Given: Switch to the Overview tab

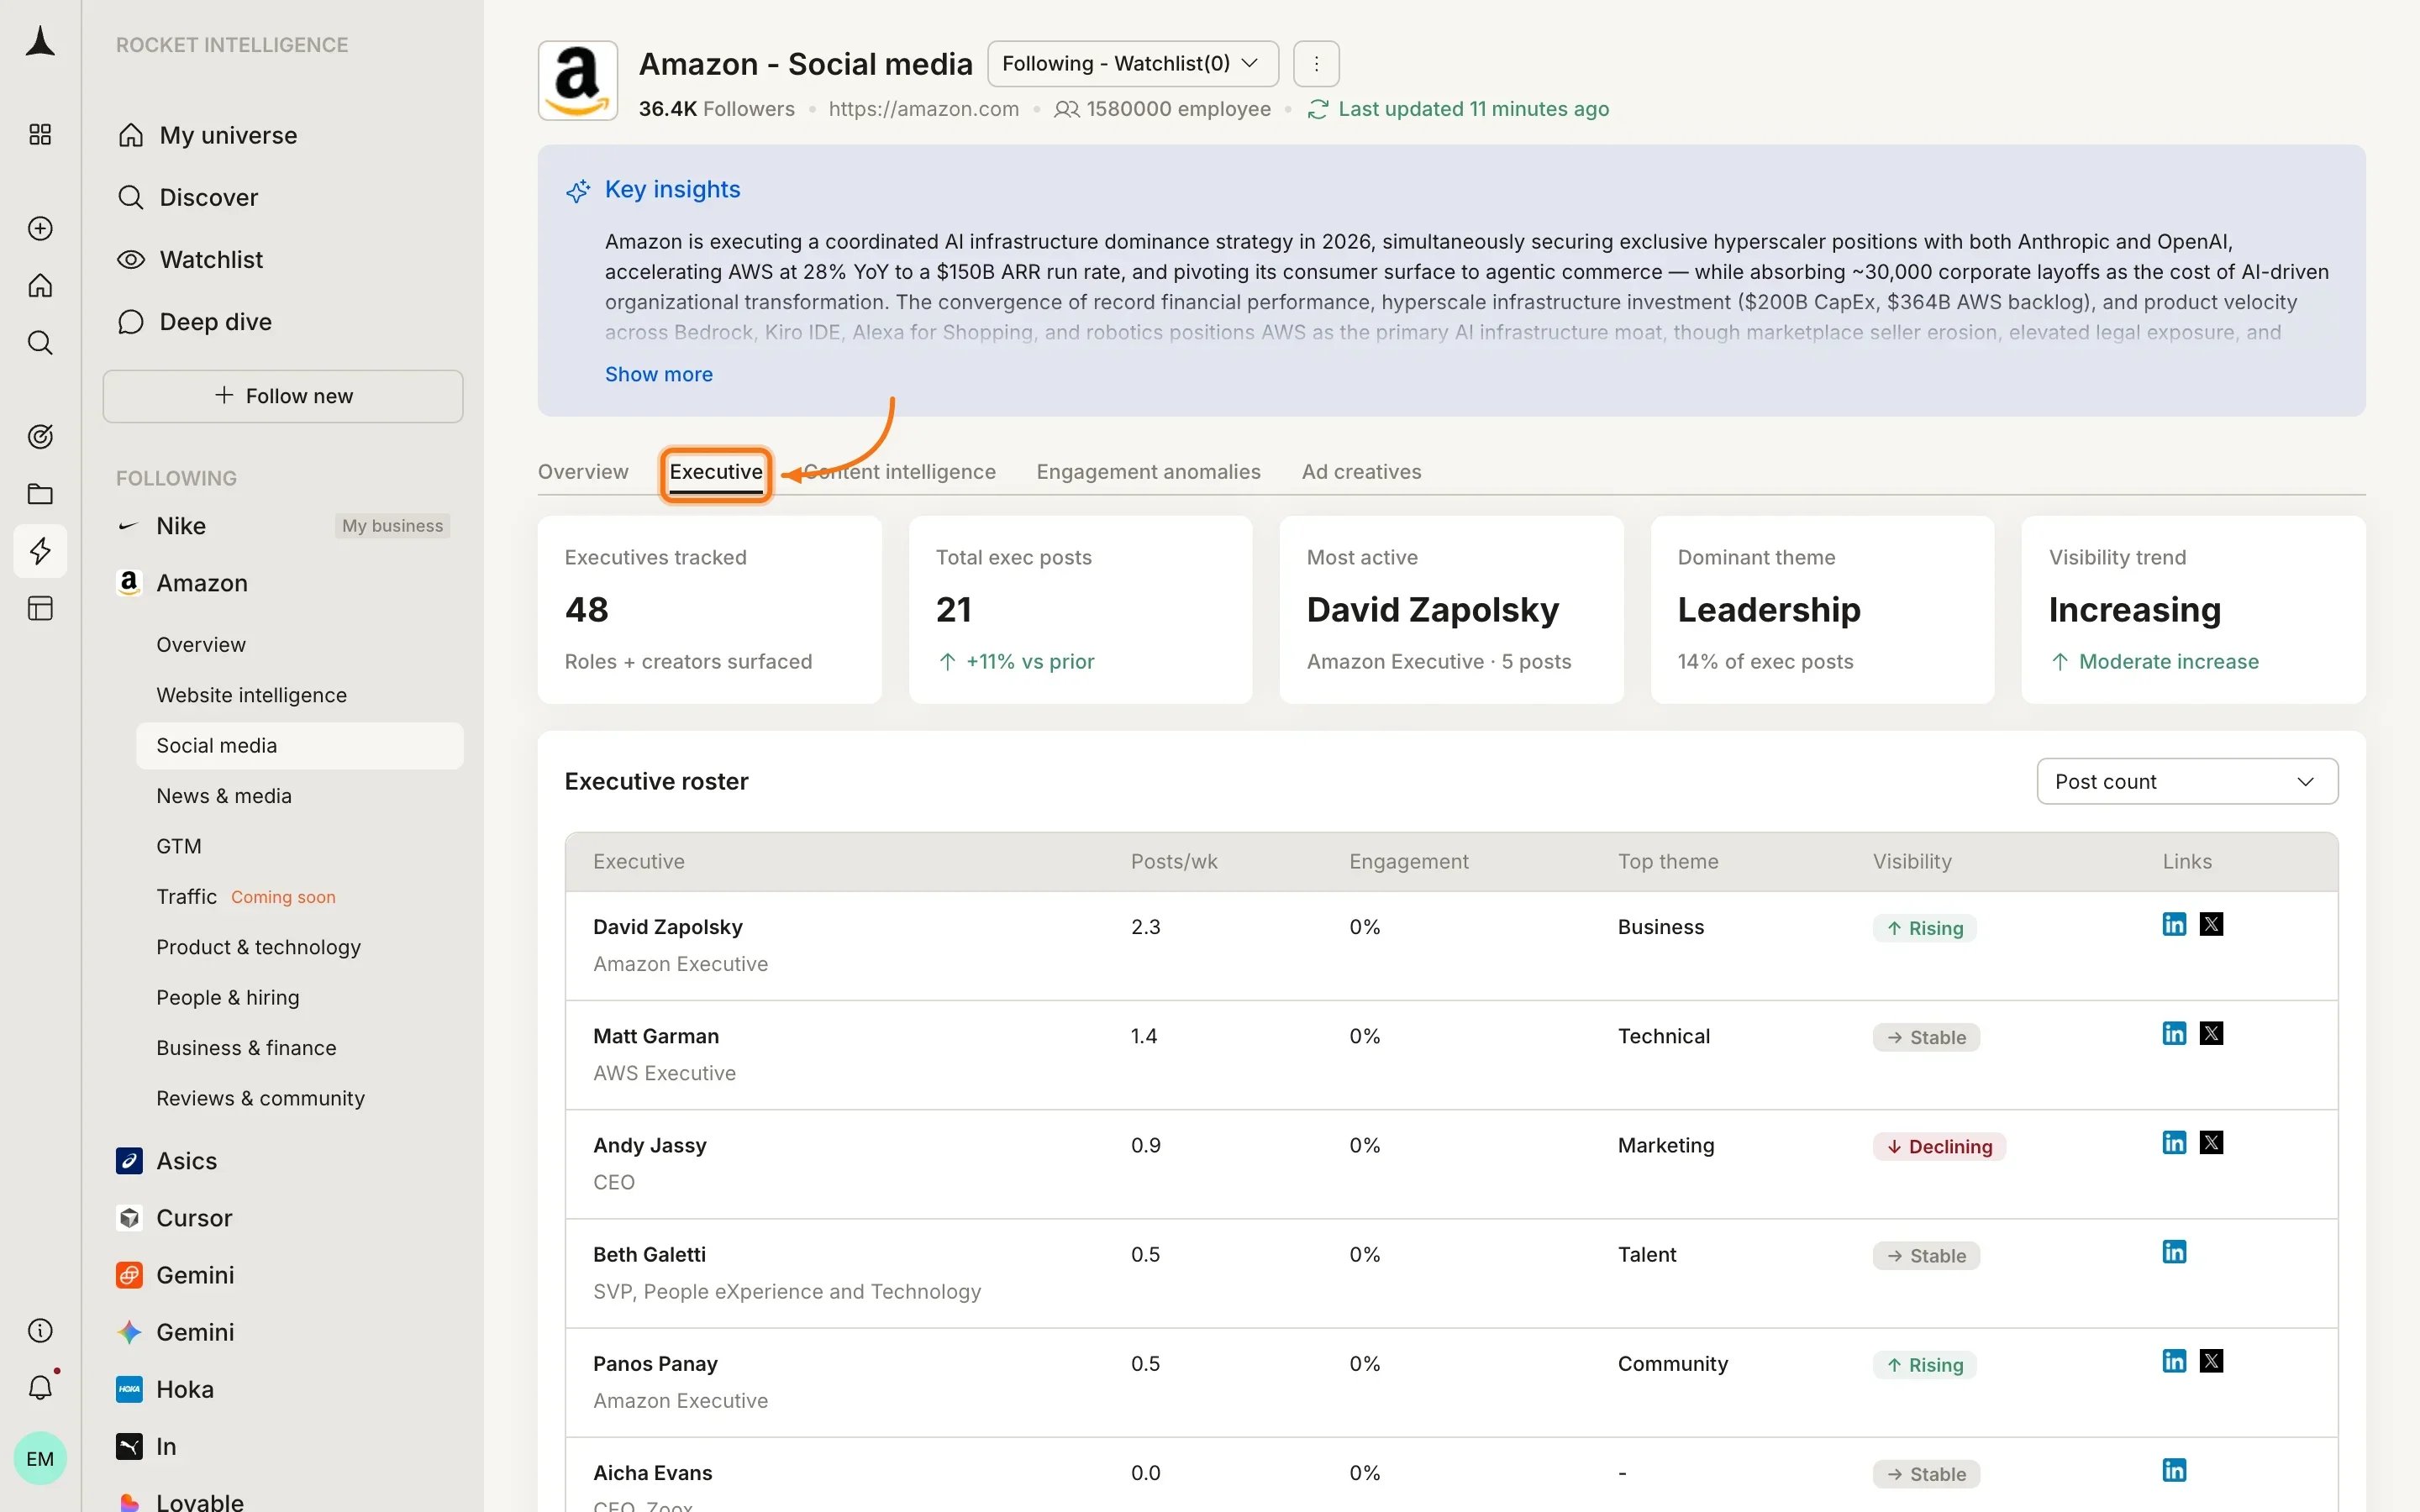Looking at the screenshot, I should 583,472.
